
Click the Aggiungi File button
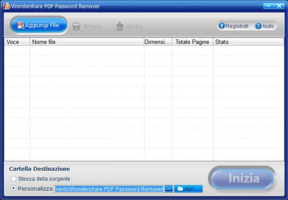39,25
